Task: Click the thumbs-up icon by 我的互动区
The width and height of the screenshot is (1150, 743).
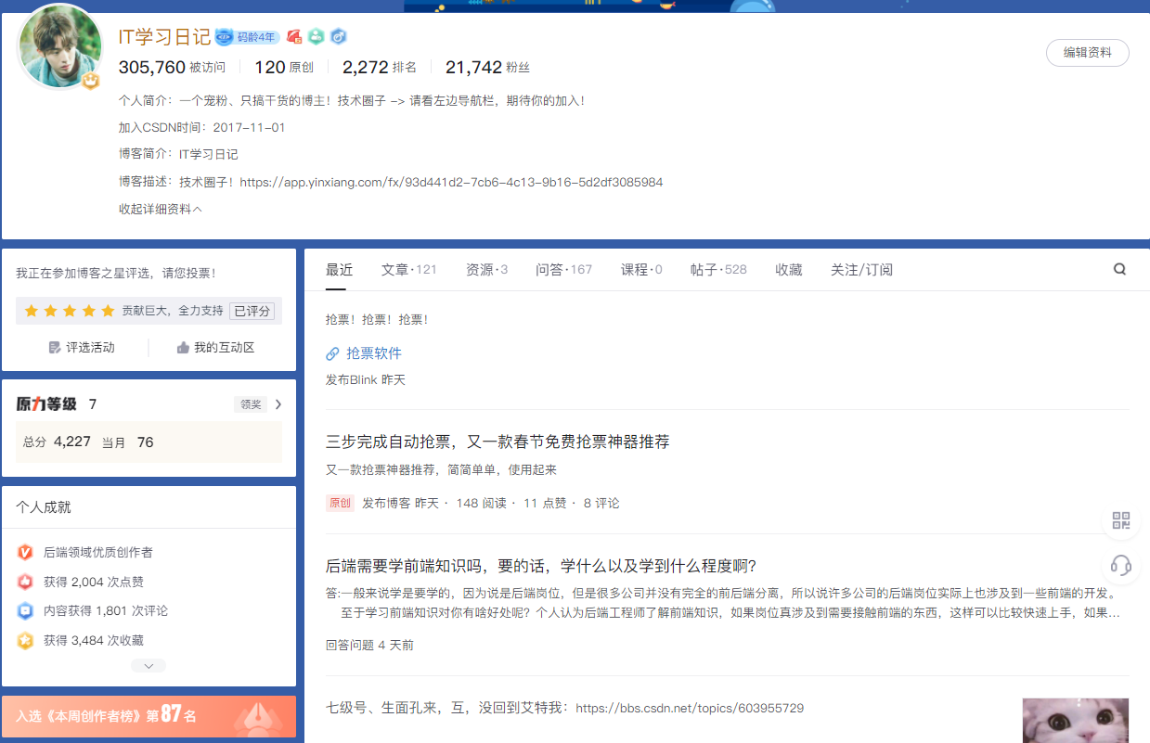Action: tap(183, 347)
